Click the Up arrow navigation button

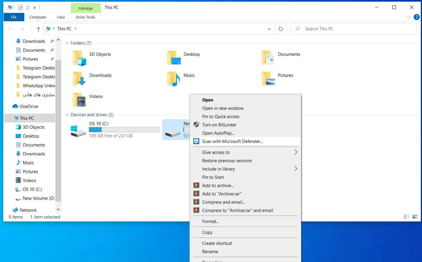point(38,29)
